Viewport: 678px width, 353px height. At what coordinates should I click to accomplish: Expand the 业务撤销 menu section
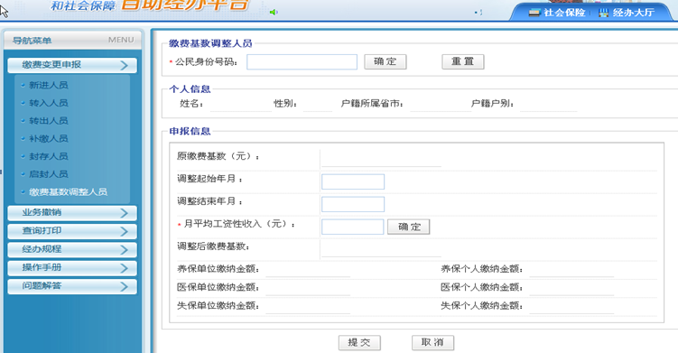[x=72, y=213]
